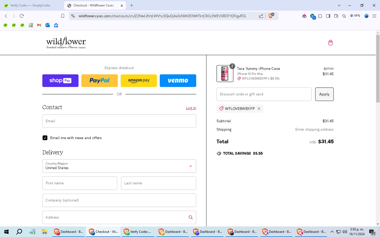This screenshot has height=237, width=380.
Task: Bookmark this page icon
Action: click(x=63, y=16)
